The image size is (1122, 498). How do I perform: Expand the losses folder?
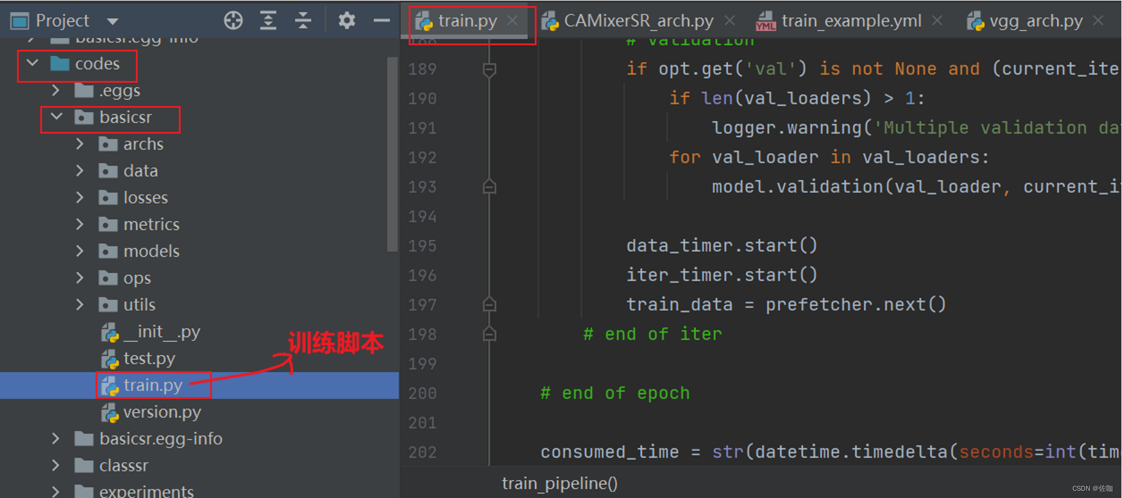tap(80, 198)
